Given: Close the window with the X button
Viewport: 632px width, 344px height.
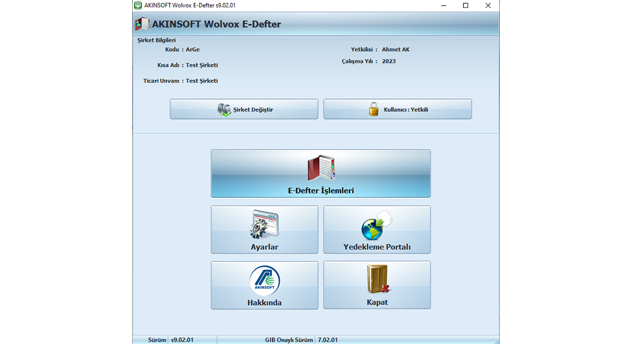Looking at the screenshot, I should (x=488, y=5).
